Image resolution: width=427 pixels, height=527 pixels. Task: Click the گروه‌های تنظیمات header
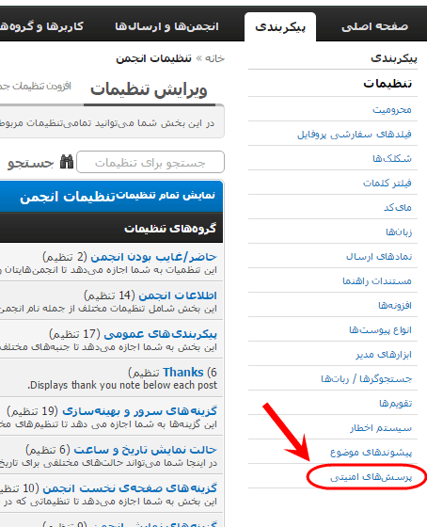click(170, 228)
